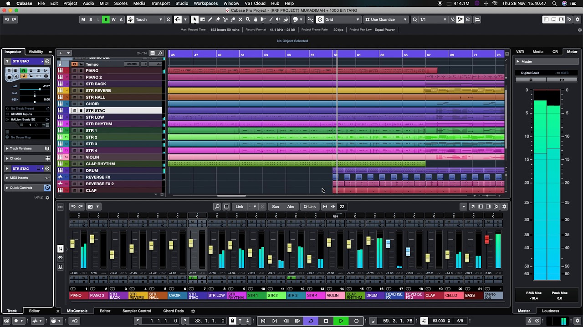This screenshot has height=327, width=583.
Task: Expand the MIDI Inserts inspector section
Action: coord(7,178)
